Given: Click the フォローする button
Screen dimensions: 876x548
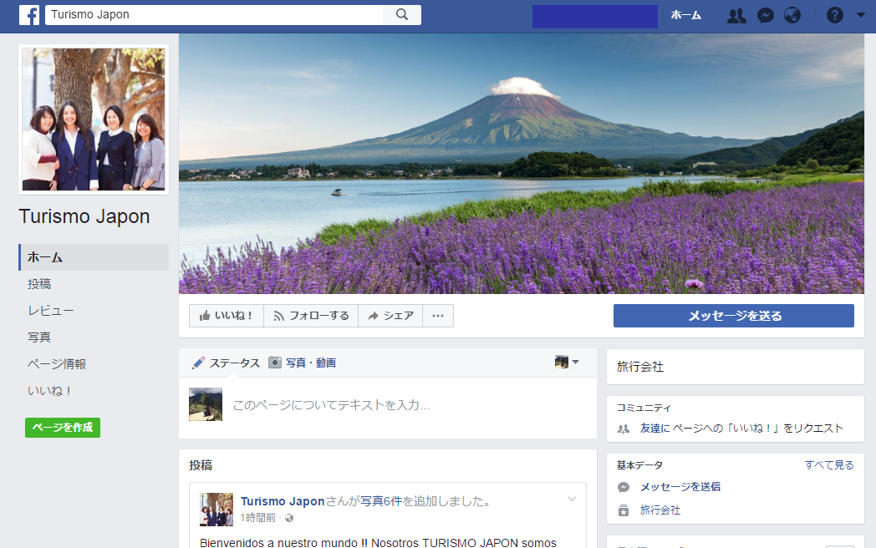Looking at the screenshot, I should [x=311, y=316].
